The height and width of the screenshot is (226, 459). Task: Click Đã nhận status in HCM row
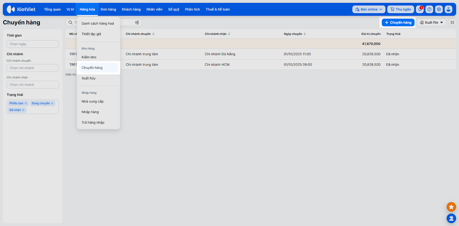(x=393, y=65)
